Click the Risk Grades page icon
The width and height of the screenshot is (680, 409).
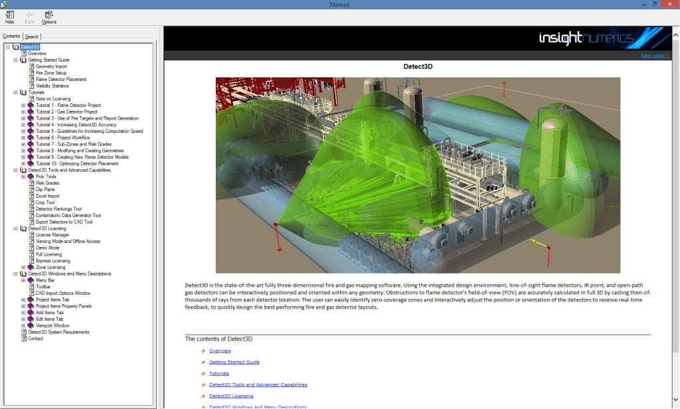click(x=31, y=183)
